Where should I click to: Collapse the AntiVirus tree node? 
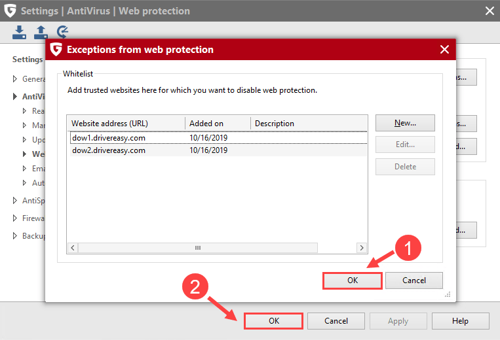pyautogui.click(x=16, y=97)
